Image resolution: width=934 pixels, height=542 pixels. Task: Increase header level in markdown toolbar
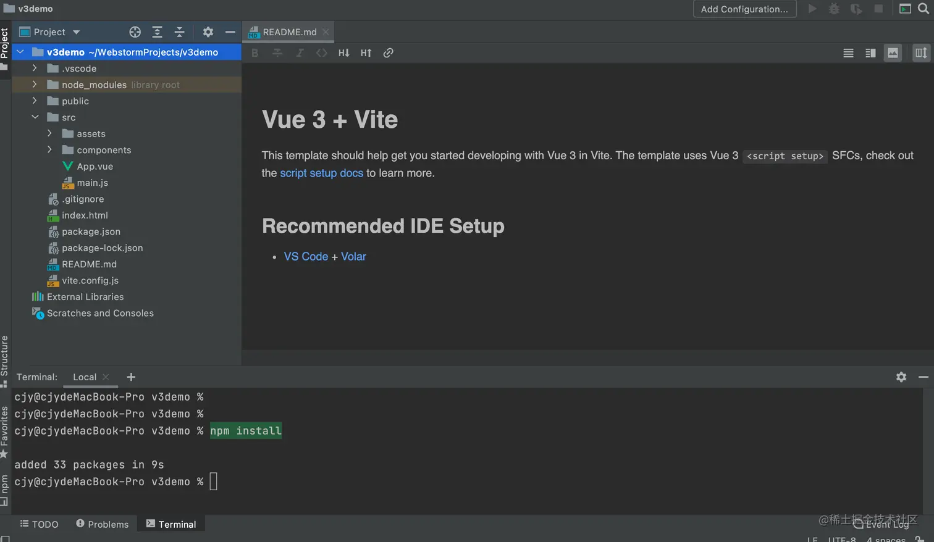366,53
